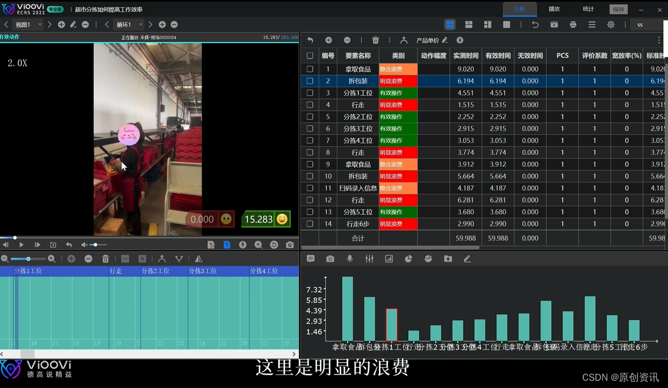668x388 pixels.
Task: Open category cell 有效操作 of row 6
Action: tap(398, 129)
